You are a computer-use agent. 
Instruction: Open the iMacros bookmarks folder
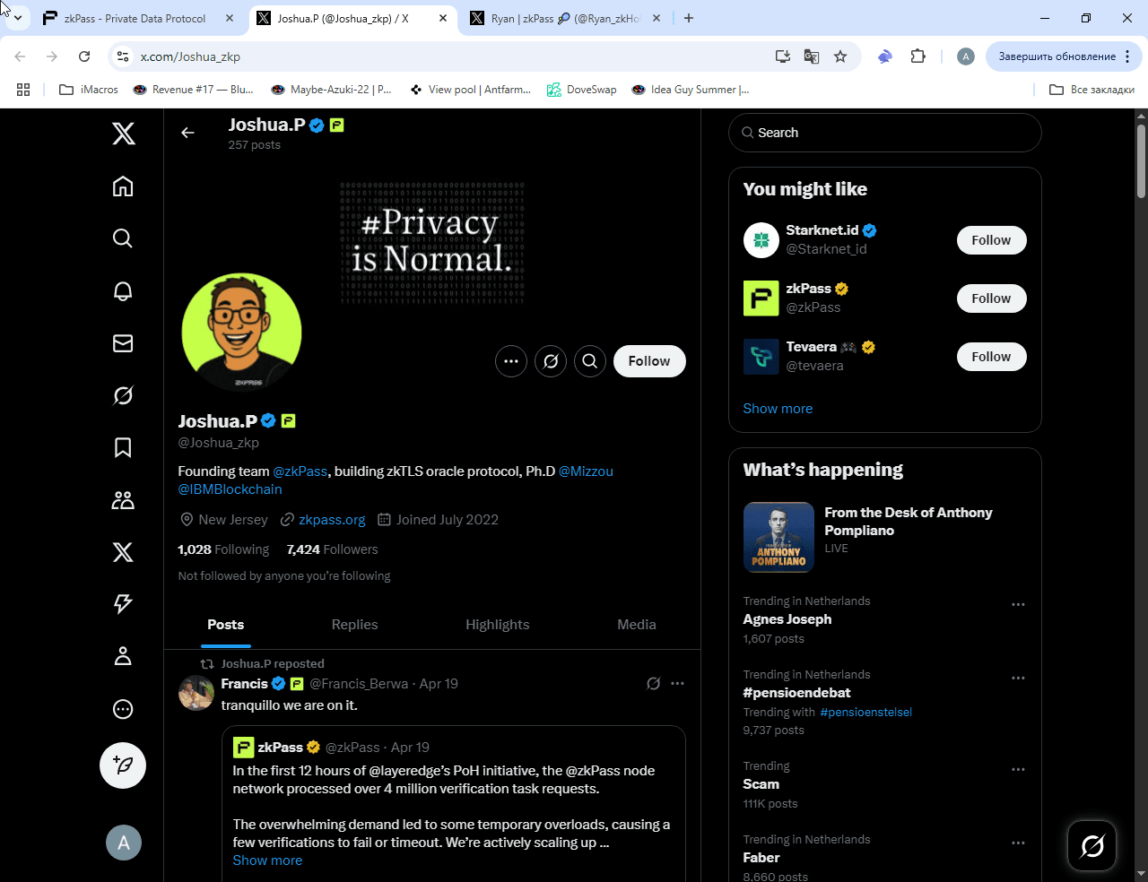point(89,90)
